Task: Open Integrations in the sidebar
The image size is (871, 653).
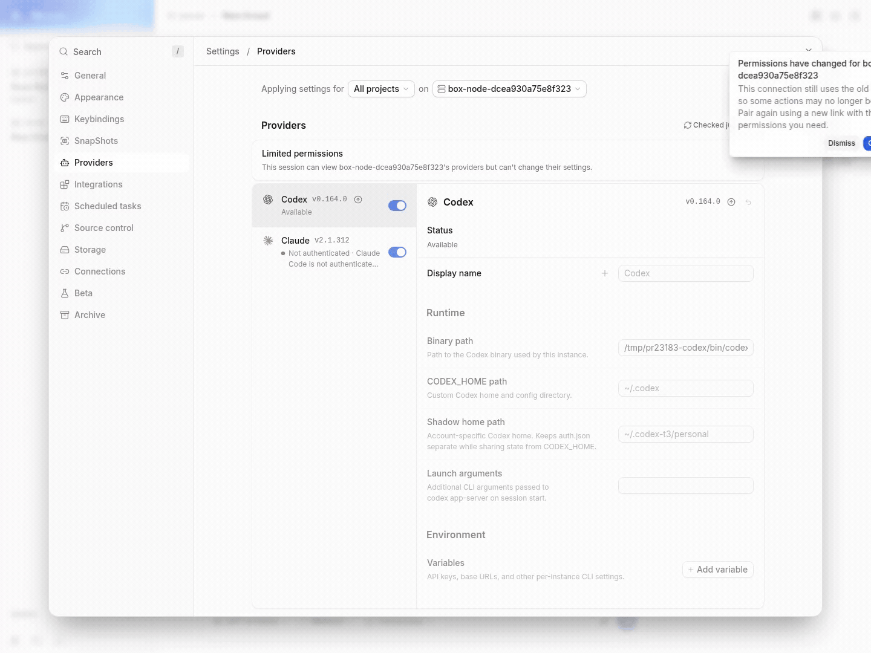Action: click(x=121, y=184)
